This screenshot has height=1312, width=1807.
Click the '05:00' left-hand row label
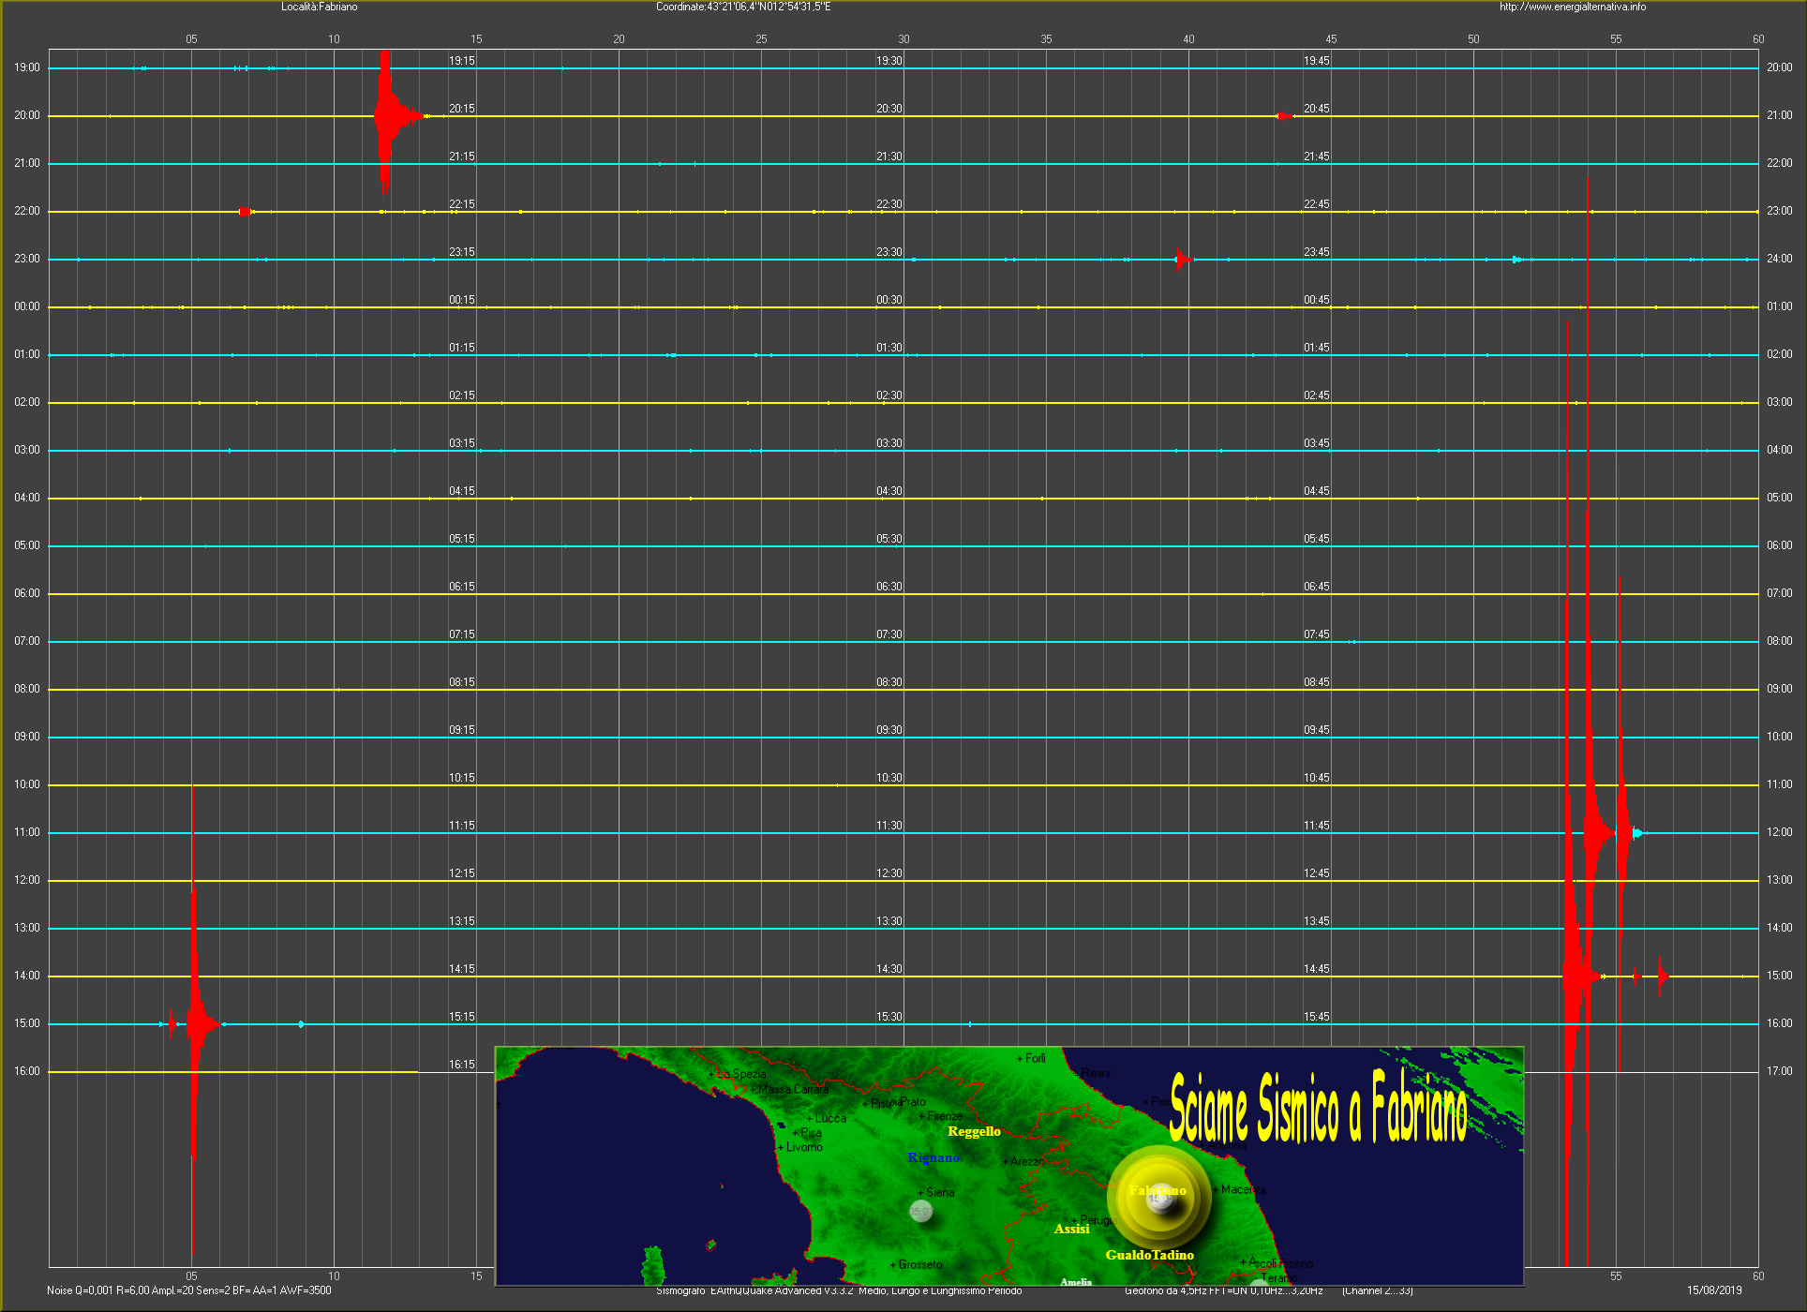click(x=27, y=545)
